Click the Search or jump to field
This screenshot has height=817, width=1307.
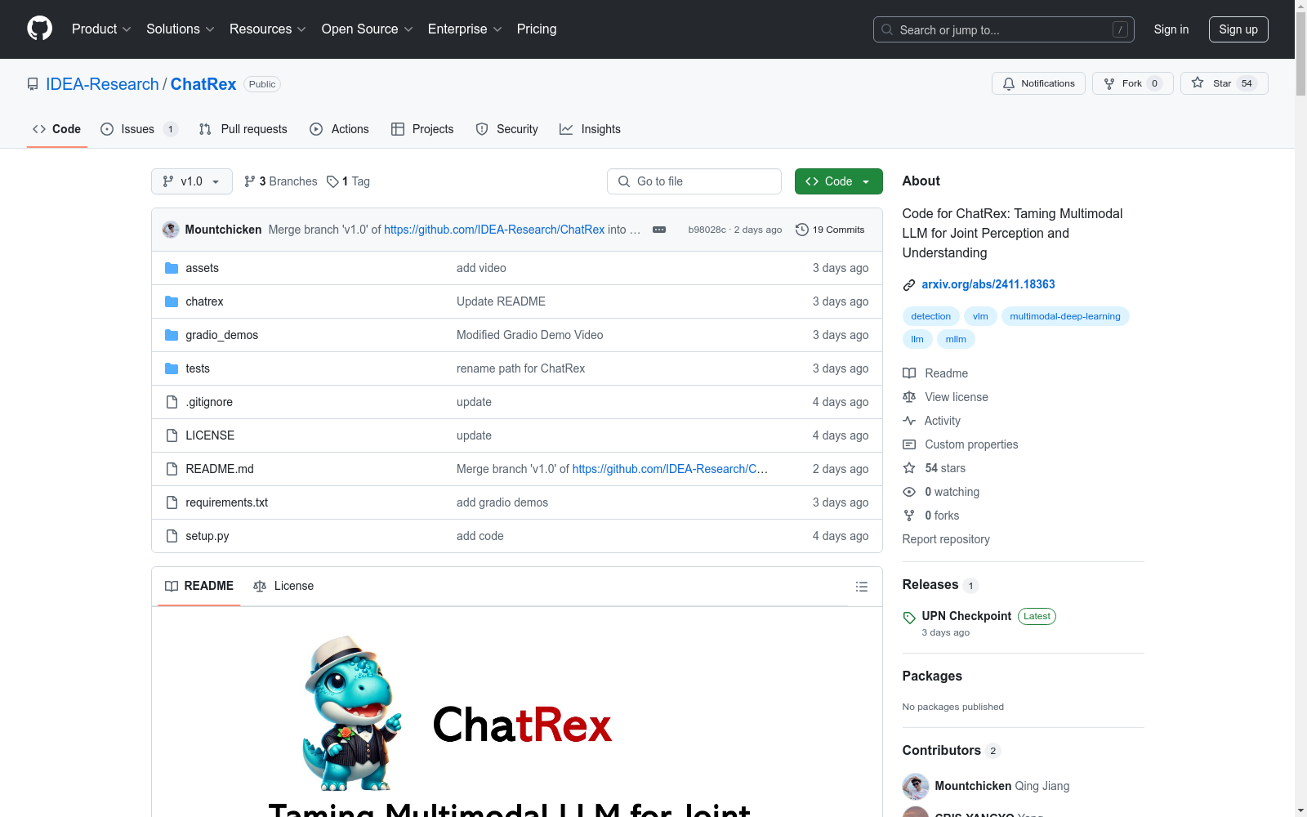1004,29
